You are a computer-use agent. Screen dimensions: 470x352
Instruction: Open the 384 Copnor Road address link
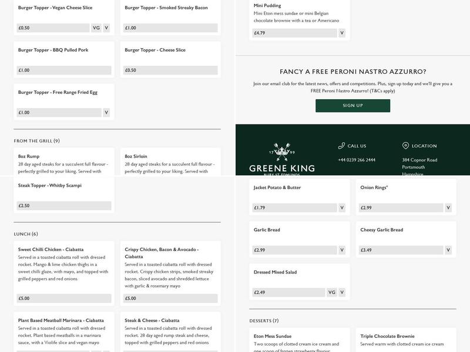[419, 160]
